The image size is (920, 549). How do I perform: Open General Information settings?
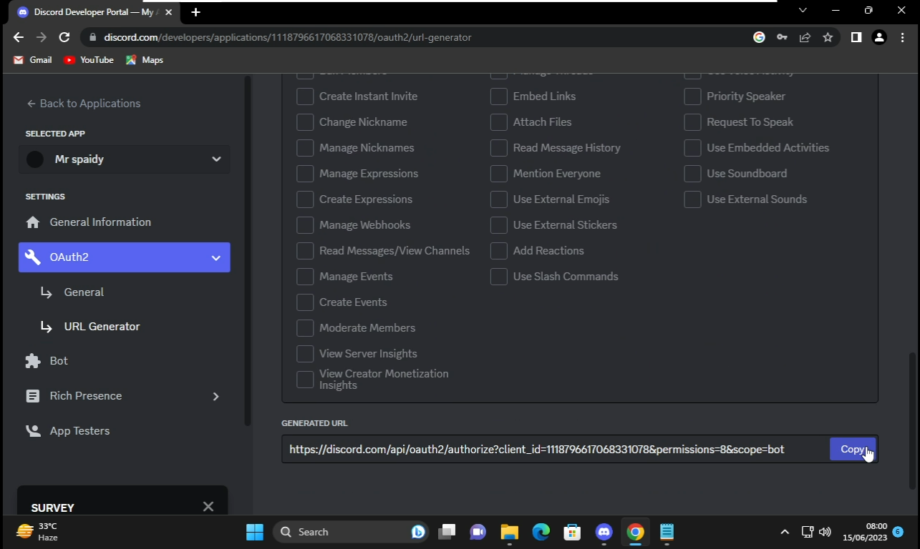pos(125,222)
